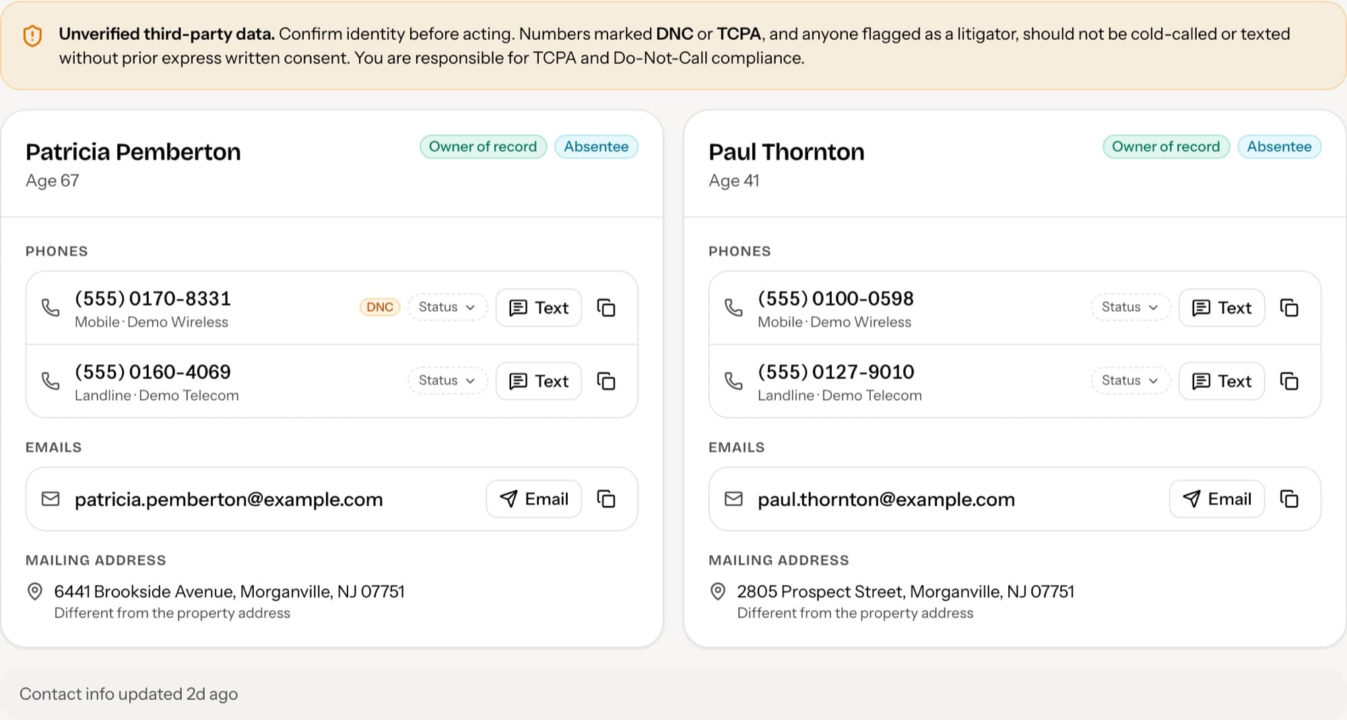Screen dimensions: 1347x720
Task: Open Status dropdown for (555) 0160-4069
Action: click(x=447, y=381)
